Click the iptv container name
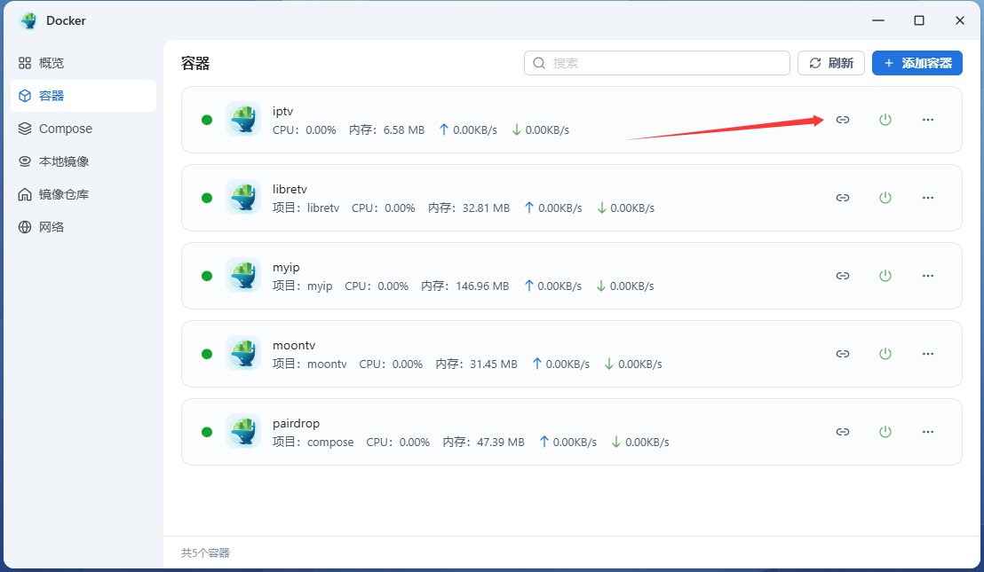The height and width of the screenshot is (572, 984). tap(283, 112)
